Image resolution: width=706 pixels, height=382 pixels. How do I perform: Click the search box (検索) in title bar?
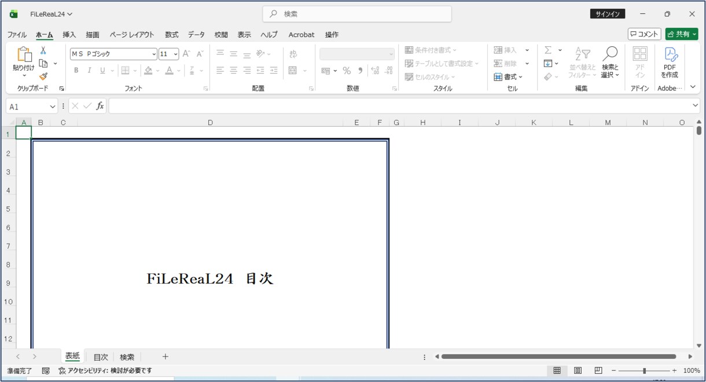point(357,14)
